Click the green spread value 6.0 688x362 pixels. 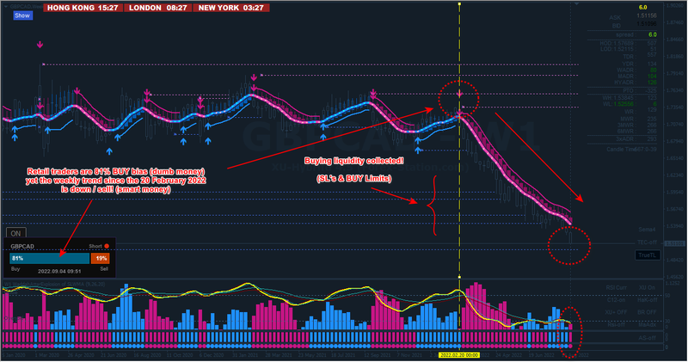click(x=653, y=34)
